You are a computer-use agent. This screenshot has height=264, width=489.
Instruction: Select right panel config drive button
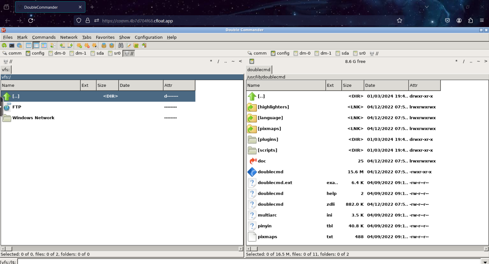[x=280, y=53]
